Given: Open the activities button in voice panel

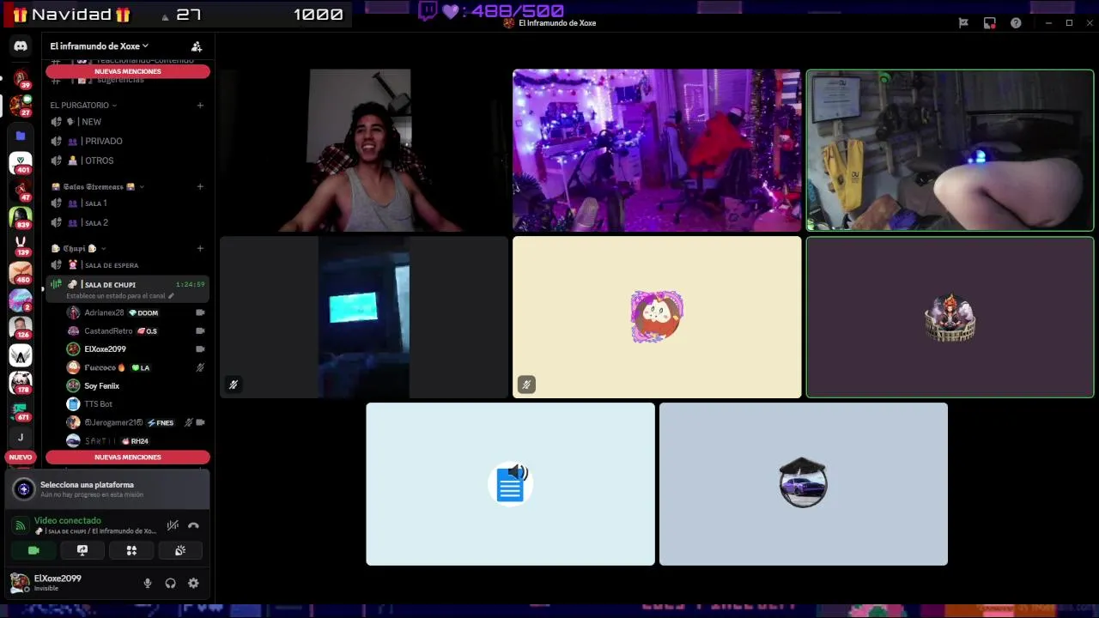Looking at the screenshot, I should [x=131, y=550].
